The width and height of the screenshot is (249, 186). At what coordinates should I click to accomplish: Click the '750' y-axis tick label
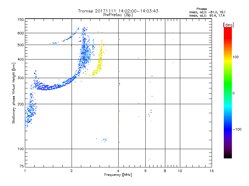(x=21, y=20)
